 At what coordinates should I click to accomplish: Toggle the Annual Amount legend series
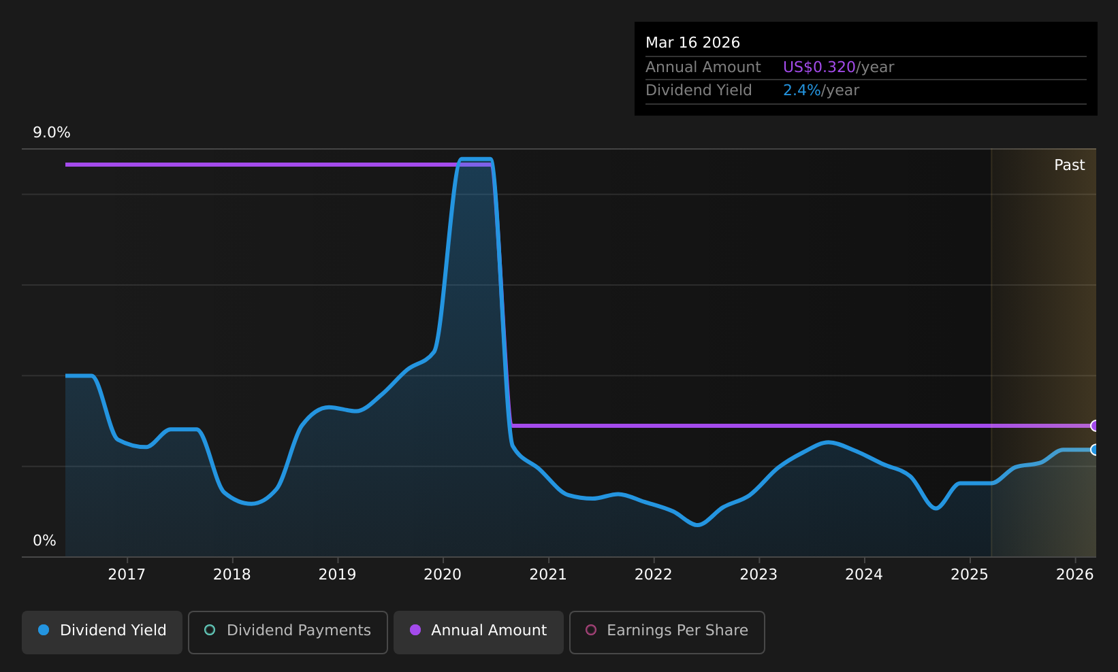(479, 632)
